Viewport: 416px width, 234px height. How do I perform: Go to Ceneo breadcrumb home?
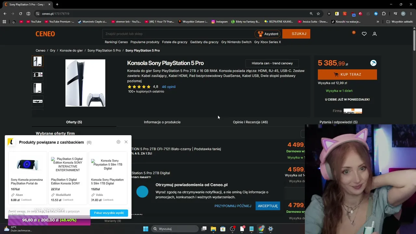click(x=41, y=50)
